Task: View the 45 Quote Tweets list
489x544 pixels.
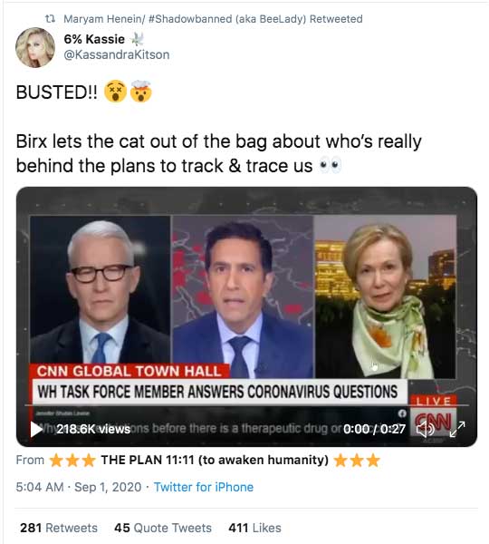Action: (x=163, y=528)
